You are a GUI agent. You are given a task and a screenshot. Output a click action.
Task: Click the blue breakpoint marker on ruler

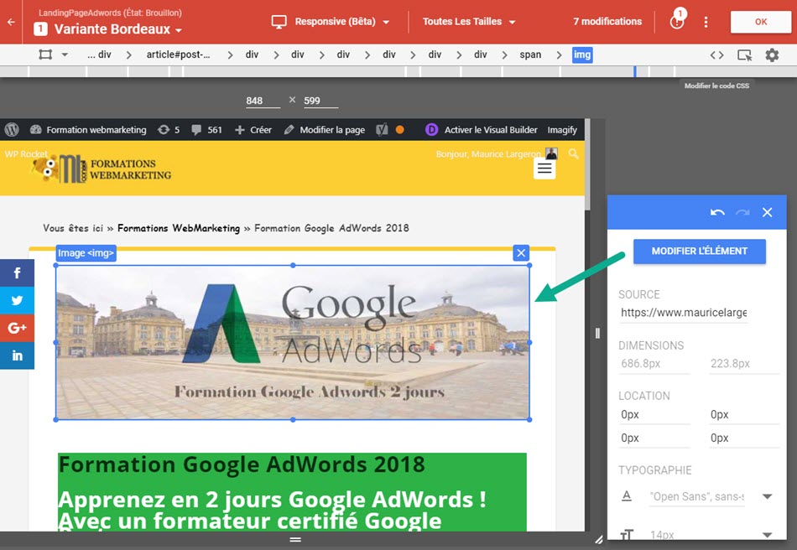click(635, 71)
